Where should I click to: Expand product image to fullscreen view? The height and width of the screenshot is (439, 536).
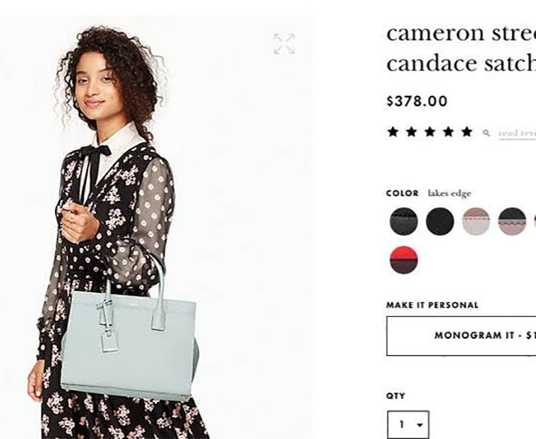tap(284, 44)
